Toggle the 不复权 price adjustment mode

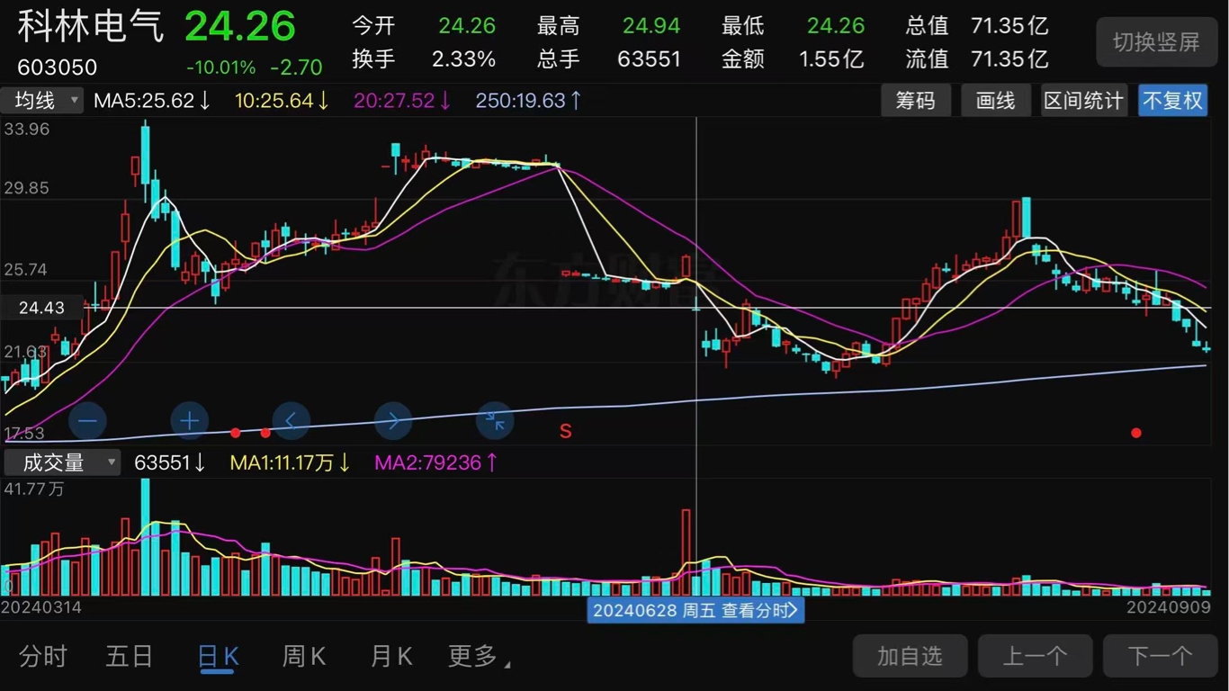tap(1173, 100)
